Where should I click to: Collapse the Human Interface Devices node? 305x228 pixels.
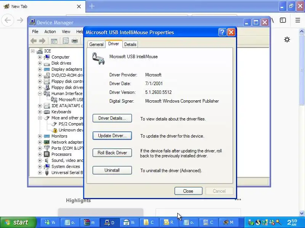(x=40, y=93)
